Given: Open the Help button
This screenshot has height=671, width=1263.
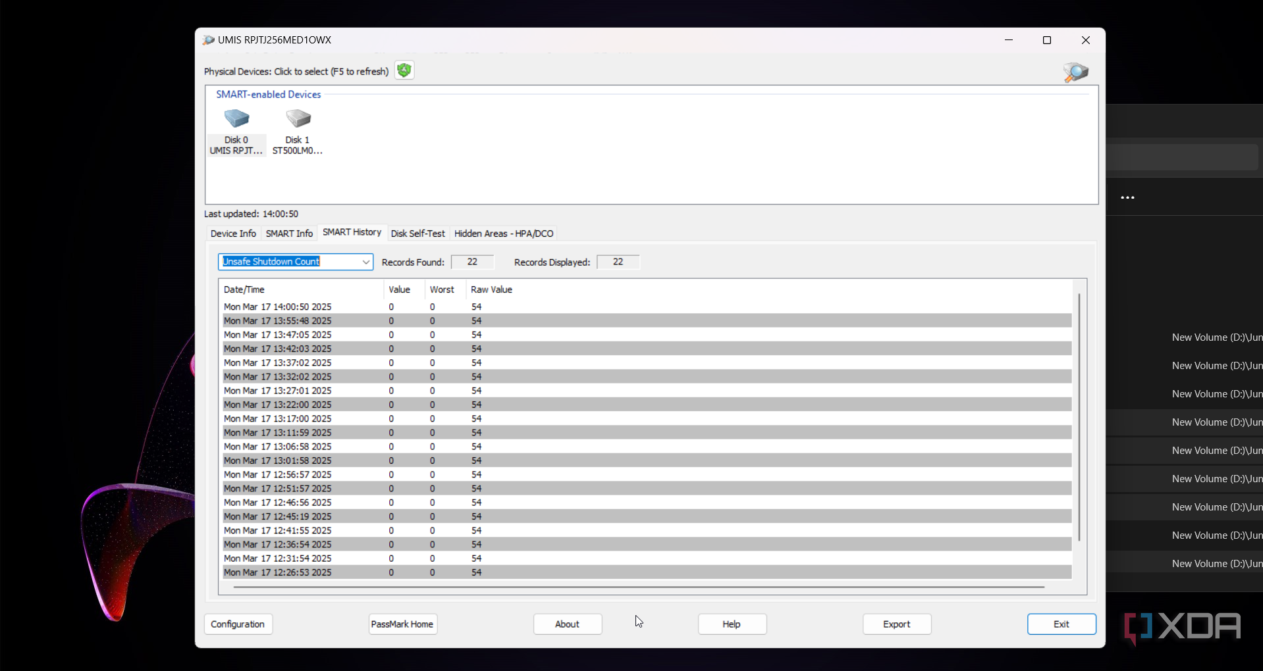Looking at the screenshot, I should point(732,624).
